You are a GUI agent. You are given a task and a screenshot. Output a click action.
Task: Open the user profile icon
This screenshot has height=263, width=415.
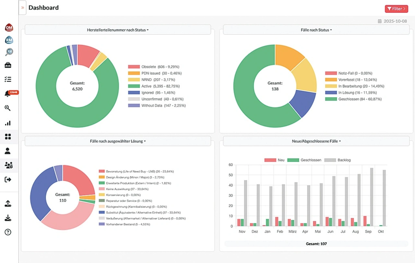tap(8, 151)
